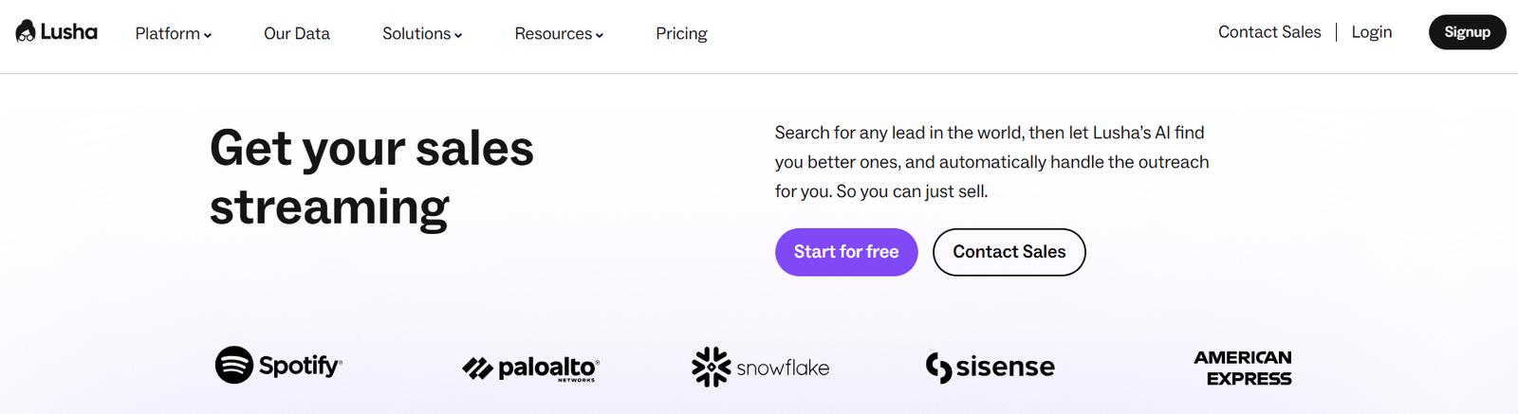Click the Lusha mascot logo icon
Screen dimensions: 1518x414
pos(26,31)
